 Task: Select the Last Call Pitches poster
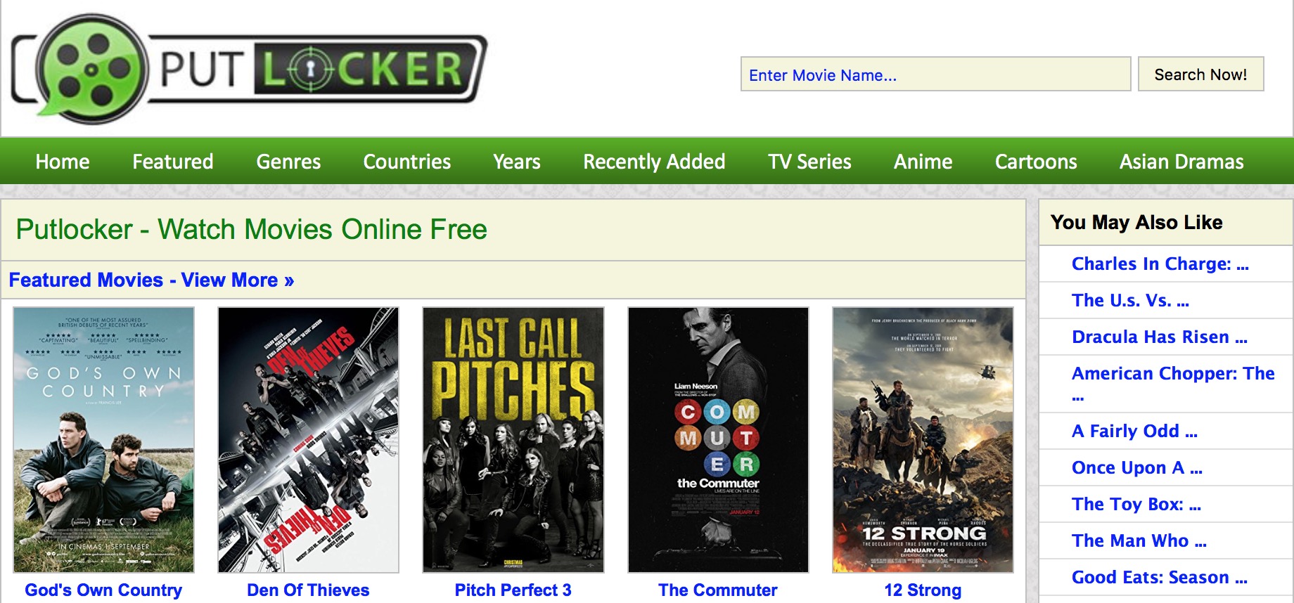(x=513, y=440)
